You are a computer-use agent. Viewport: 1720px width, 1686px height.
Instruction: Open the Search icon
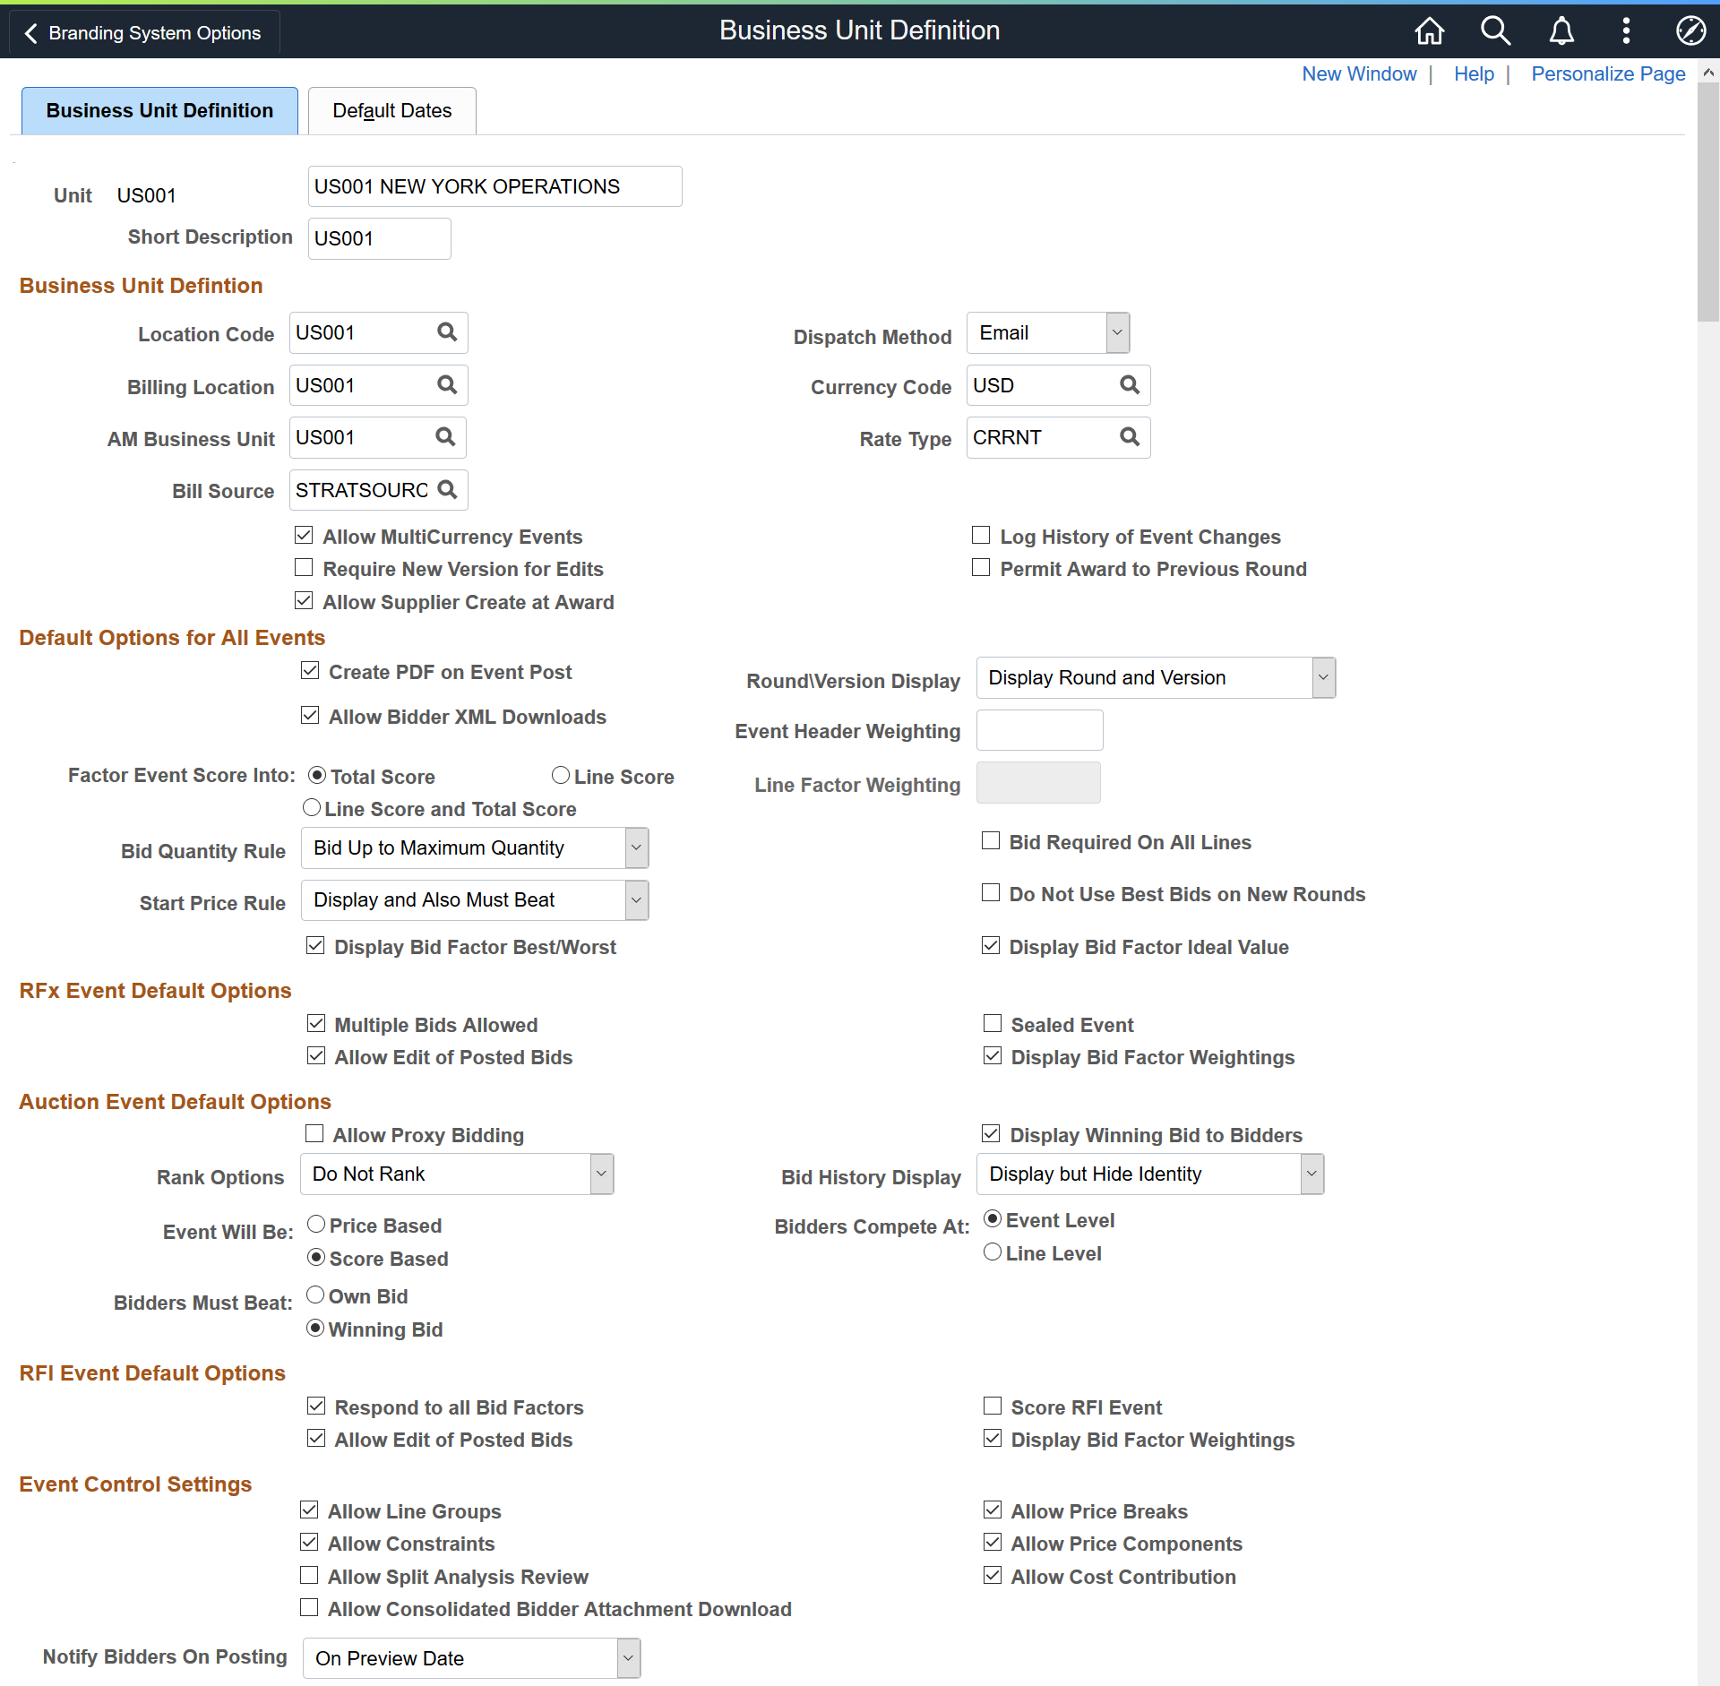(x=1494, y=30)
